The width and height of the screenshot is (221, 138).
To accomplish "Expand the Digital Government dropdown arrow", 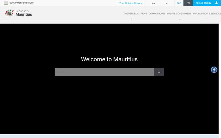I will click(179, 19).
